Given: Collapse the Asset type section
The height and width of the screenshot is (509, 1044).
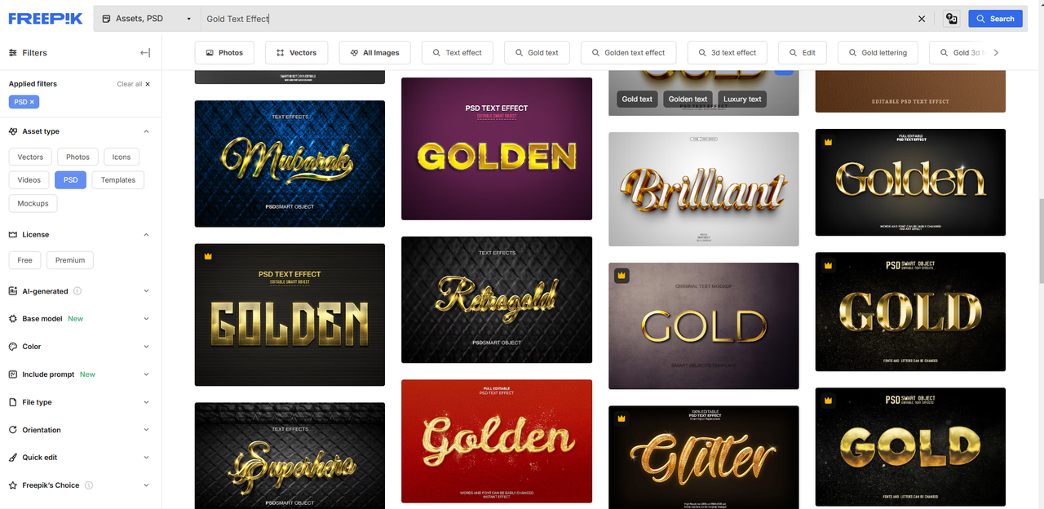Looking at the screenshot, I should click(x=146, y=131).
